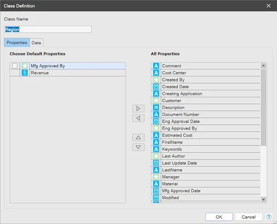Click the Class Name input field
This screenshot has width=277, height=224.
coord(48,29)
